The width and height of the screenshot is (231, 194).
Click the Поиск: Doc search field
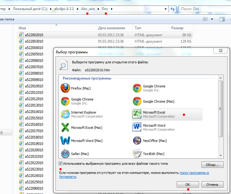[x=205, y=9]
